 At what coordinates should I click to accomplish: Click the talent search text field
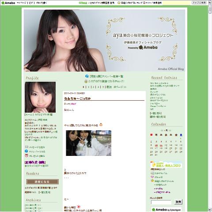[x=161, y=202]
